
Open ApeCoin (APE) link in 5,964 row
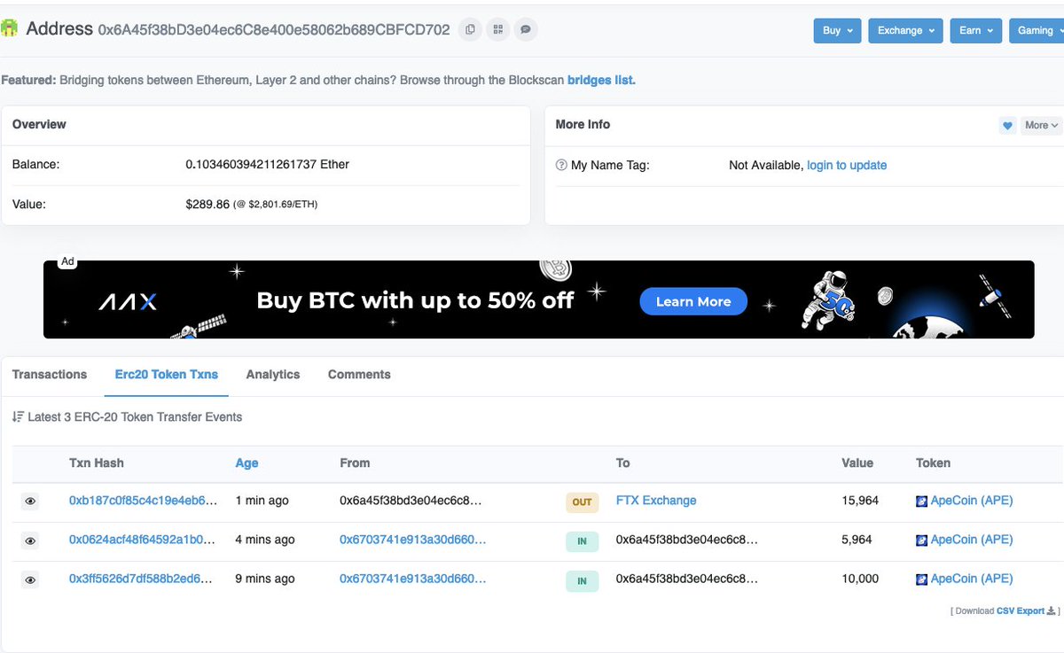971,540
